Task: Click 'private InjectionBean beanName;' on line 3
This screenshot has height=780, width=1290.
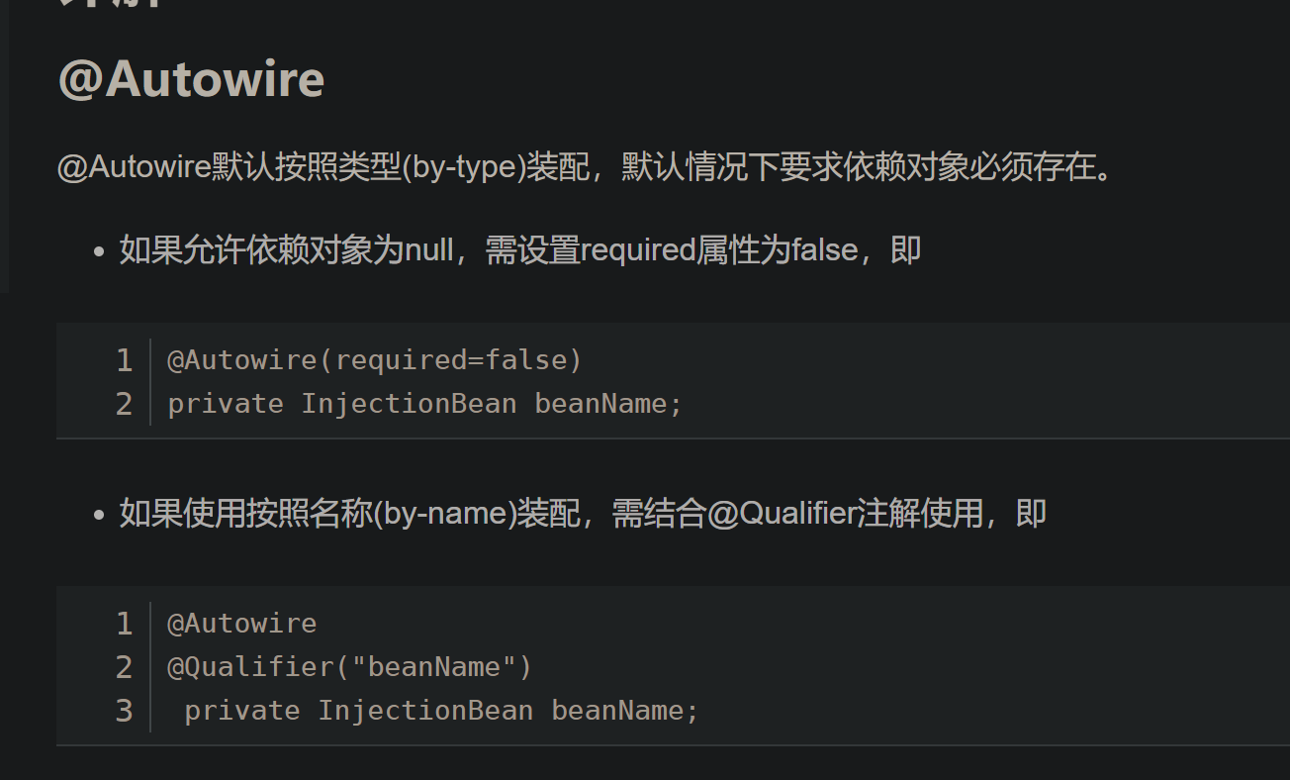Action: pyautogui.click(x=442, y=711)
